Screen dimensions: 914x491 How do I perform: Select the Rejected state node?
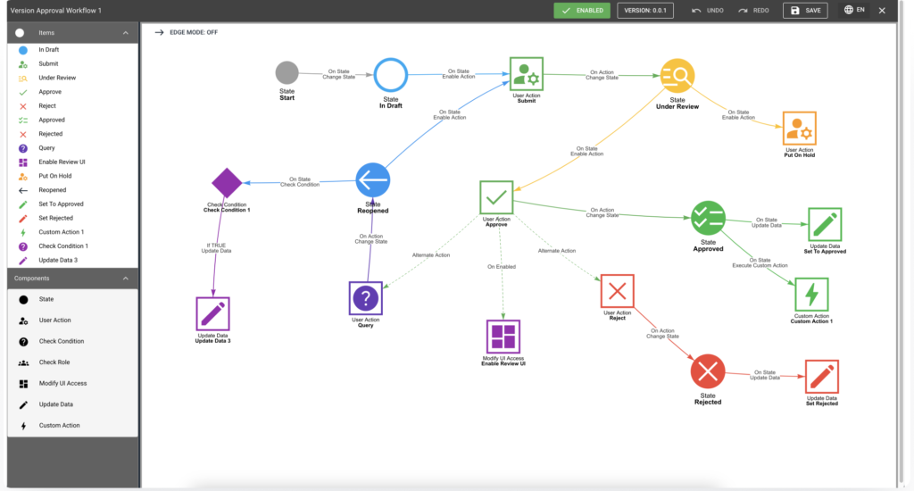pos(708,371)
